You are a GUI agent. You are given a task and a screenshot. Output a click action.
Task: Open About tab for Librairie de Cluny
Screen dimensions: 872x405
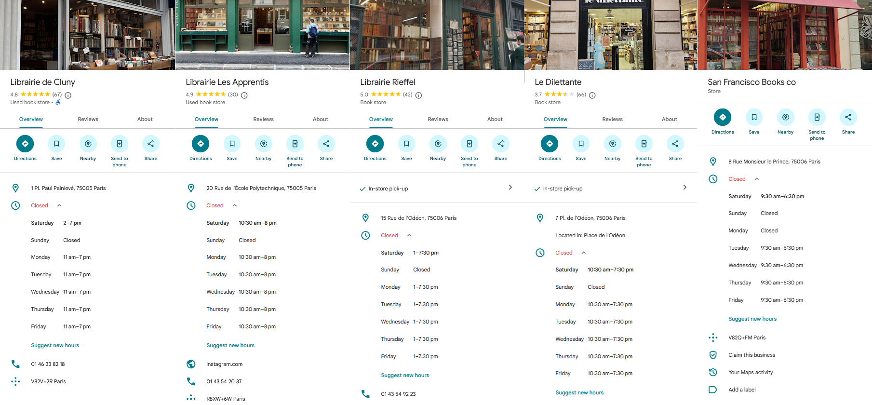(145, 119)
